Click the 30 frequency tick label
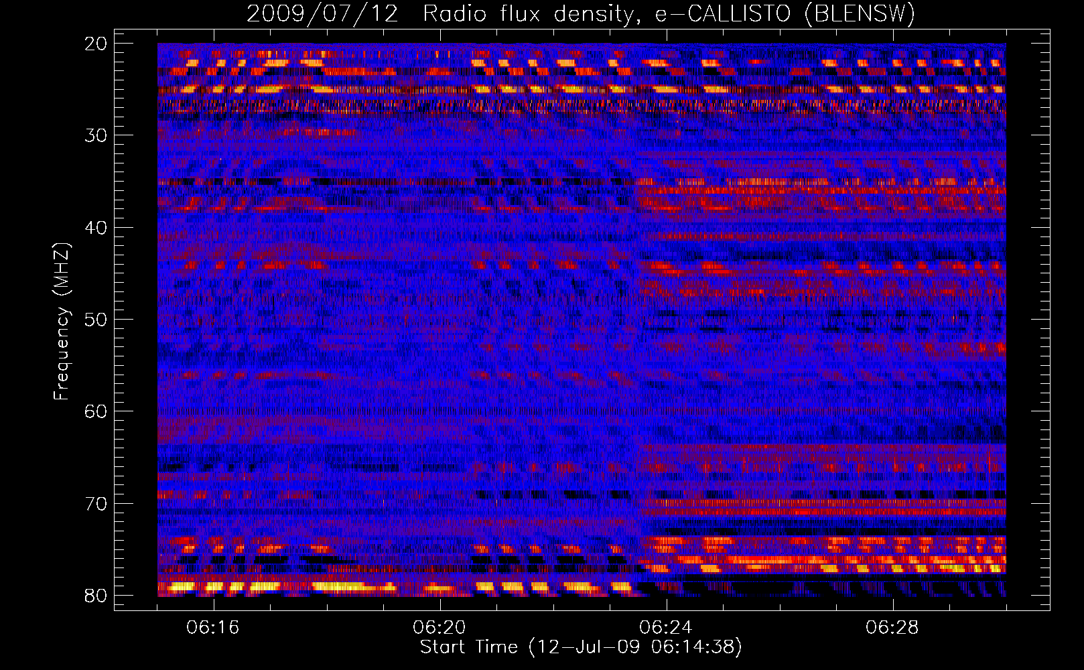This screenshot has height=670, width=1084. click(x=96, y=135)
